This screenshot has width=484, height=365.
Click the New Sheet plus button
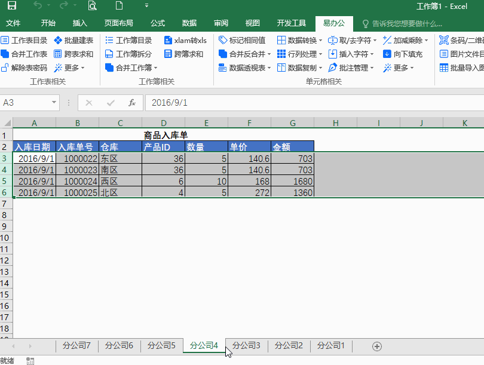pyautogui.click(x=377, y=346)
